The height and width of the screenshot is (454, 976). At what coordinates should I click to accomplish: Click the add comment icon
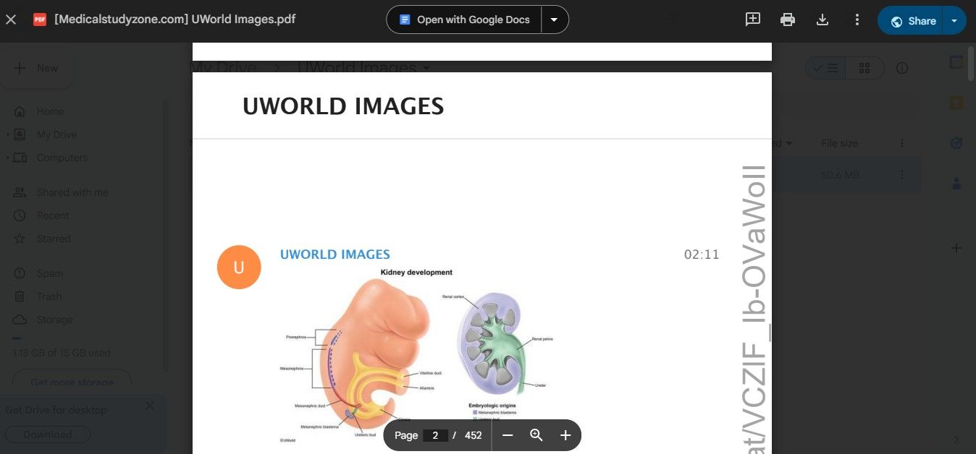pyautogui.click(x=753, y=20)
